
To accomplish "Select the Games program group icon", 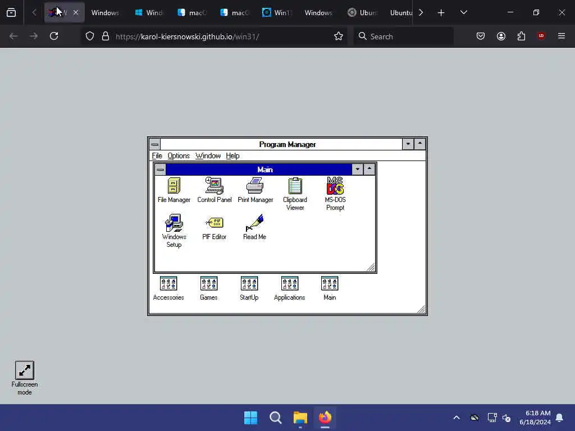I will [x=209, y=288].
